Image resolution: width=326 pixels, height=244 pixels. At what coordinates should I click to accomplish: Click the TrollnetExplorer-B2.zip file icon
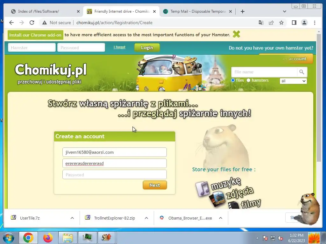pyautogui.click(x=88, y=217)
